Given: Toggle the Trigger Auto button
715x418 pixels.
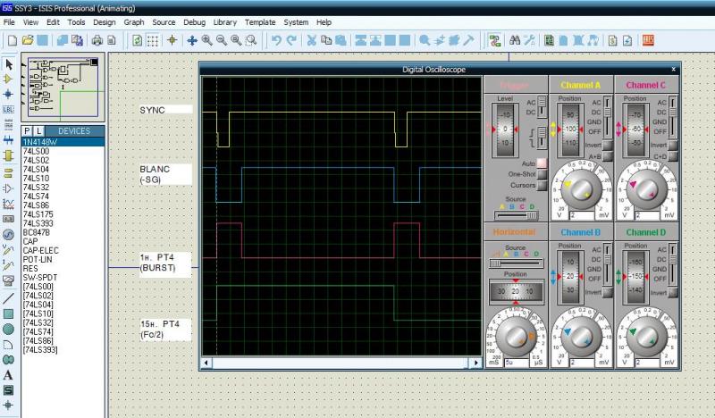Looking at the screenshot, I should coord(542,163).
